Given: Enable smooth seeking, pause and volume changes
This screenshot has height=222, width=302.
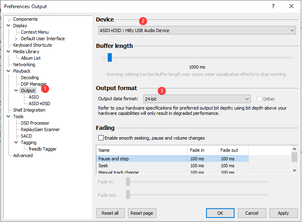Looking at the screenshot, I should coord(101,138).
